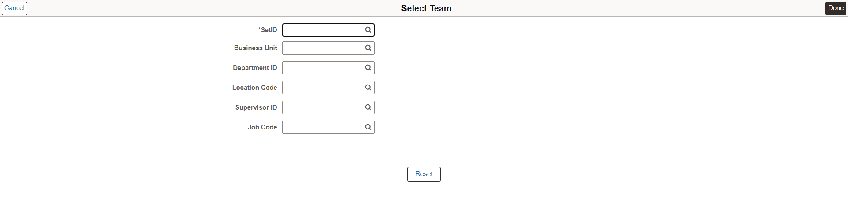
Task: Open Location Code lookup search icon
Action: (368, 88)
